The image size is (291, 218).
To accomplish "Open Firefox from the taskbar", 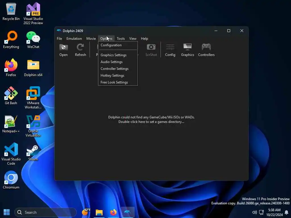I will pyautogui.click(x=113, y=212).
